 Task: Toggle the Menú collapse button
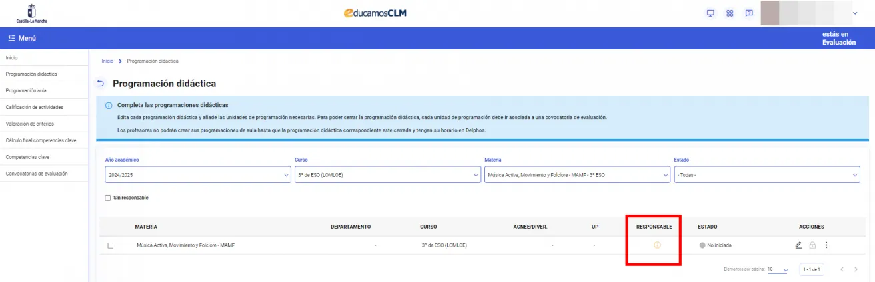21,38
